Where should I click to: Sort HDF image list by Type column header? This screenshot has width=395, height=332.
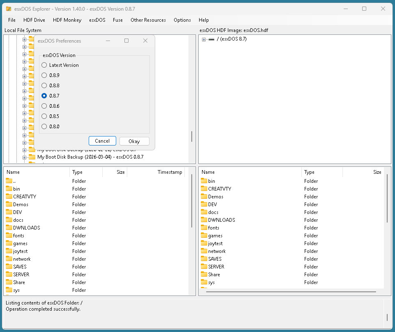[x=322, y=172]
